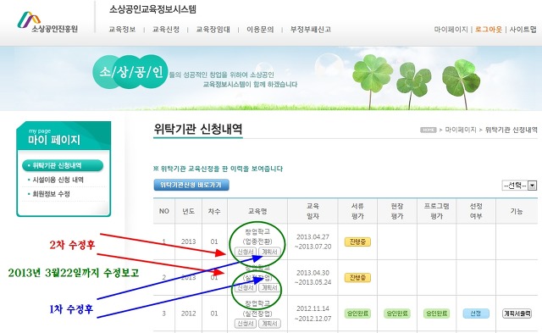Image resolution: width=542 pixels, height=333 pixels.
Task: Click the 차수 column header
Action: pyautogui.click(x=214, y=211)
